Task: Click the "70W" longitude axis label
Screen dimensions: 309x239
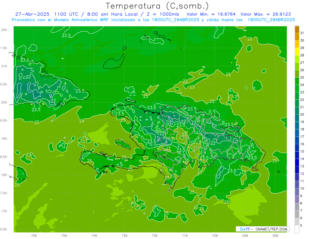Action: tap(215, 235)
